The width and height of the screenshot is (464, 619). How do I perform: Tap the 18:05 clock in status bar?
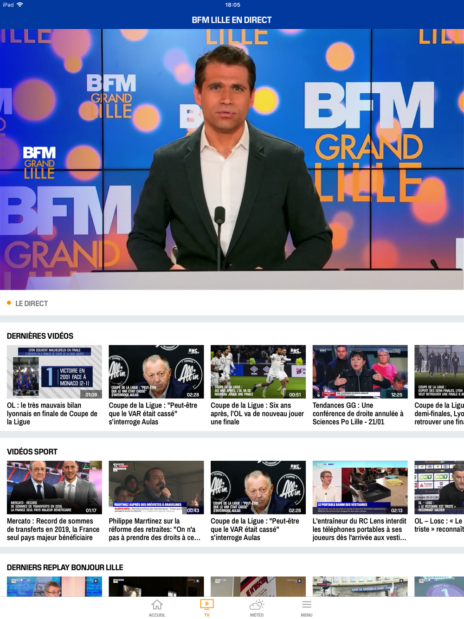pyautogui.click(x=232, y=5)
